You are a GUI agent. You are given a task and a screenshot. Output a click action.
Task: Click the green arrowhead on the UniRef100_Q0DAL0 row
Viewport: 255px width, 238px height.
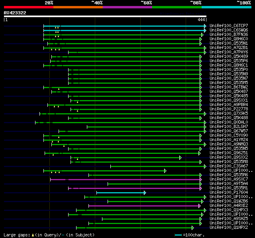[x=205, y=122]
